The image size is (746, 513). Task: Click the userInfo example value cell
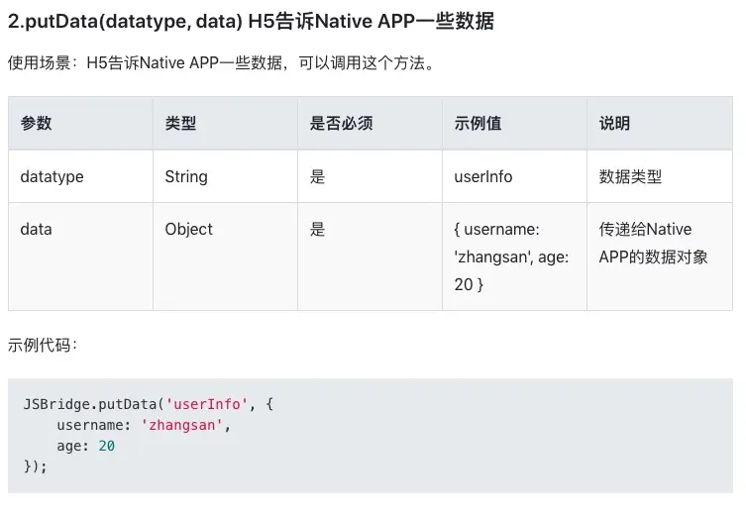tap(483, 176)
